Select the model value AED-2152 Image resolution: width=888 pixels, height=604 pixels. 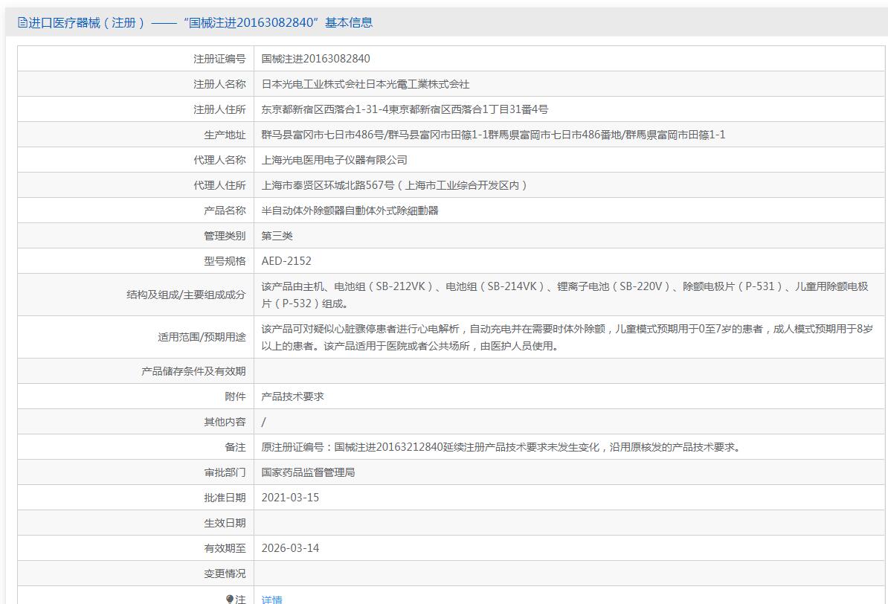pyautogui.click(x=286, y=261)
